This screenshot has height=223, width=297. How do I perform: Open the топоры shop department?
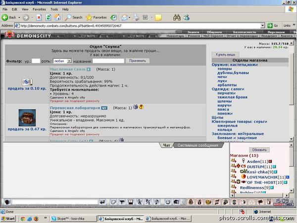[224, 69]
